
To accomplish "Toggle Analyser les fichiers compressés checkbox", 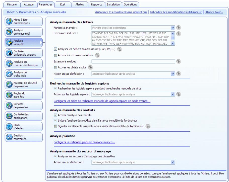I will coord(55,49).
